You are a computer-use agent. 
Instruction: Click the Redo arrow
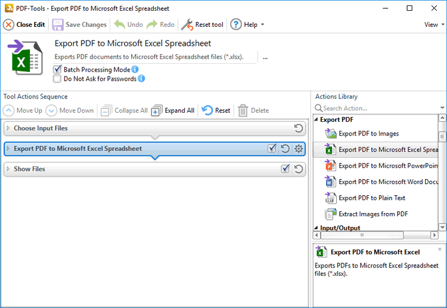[152, 24]
